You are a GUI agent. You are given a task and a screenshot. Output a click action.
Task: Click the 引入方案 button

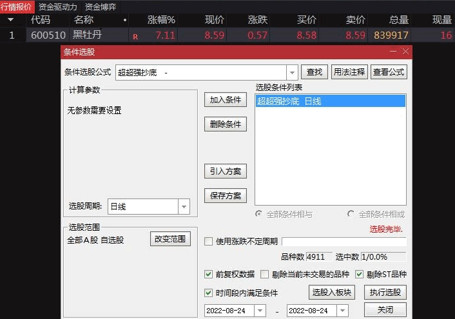click(x=226, y=171)
